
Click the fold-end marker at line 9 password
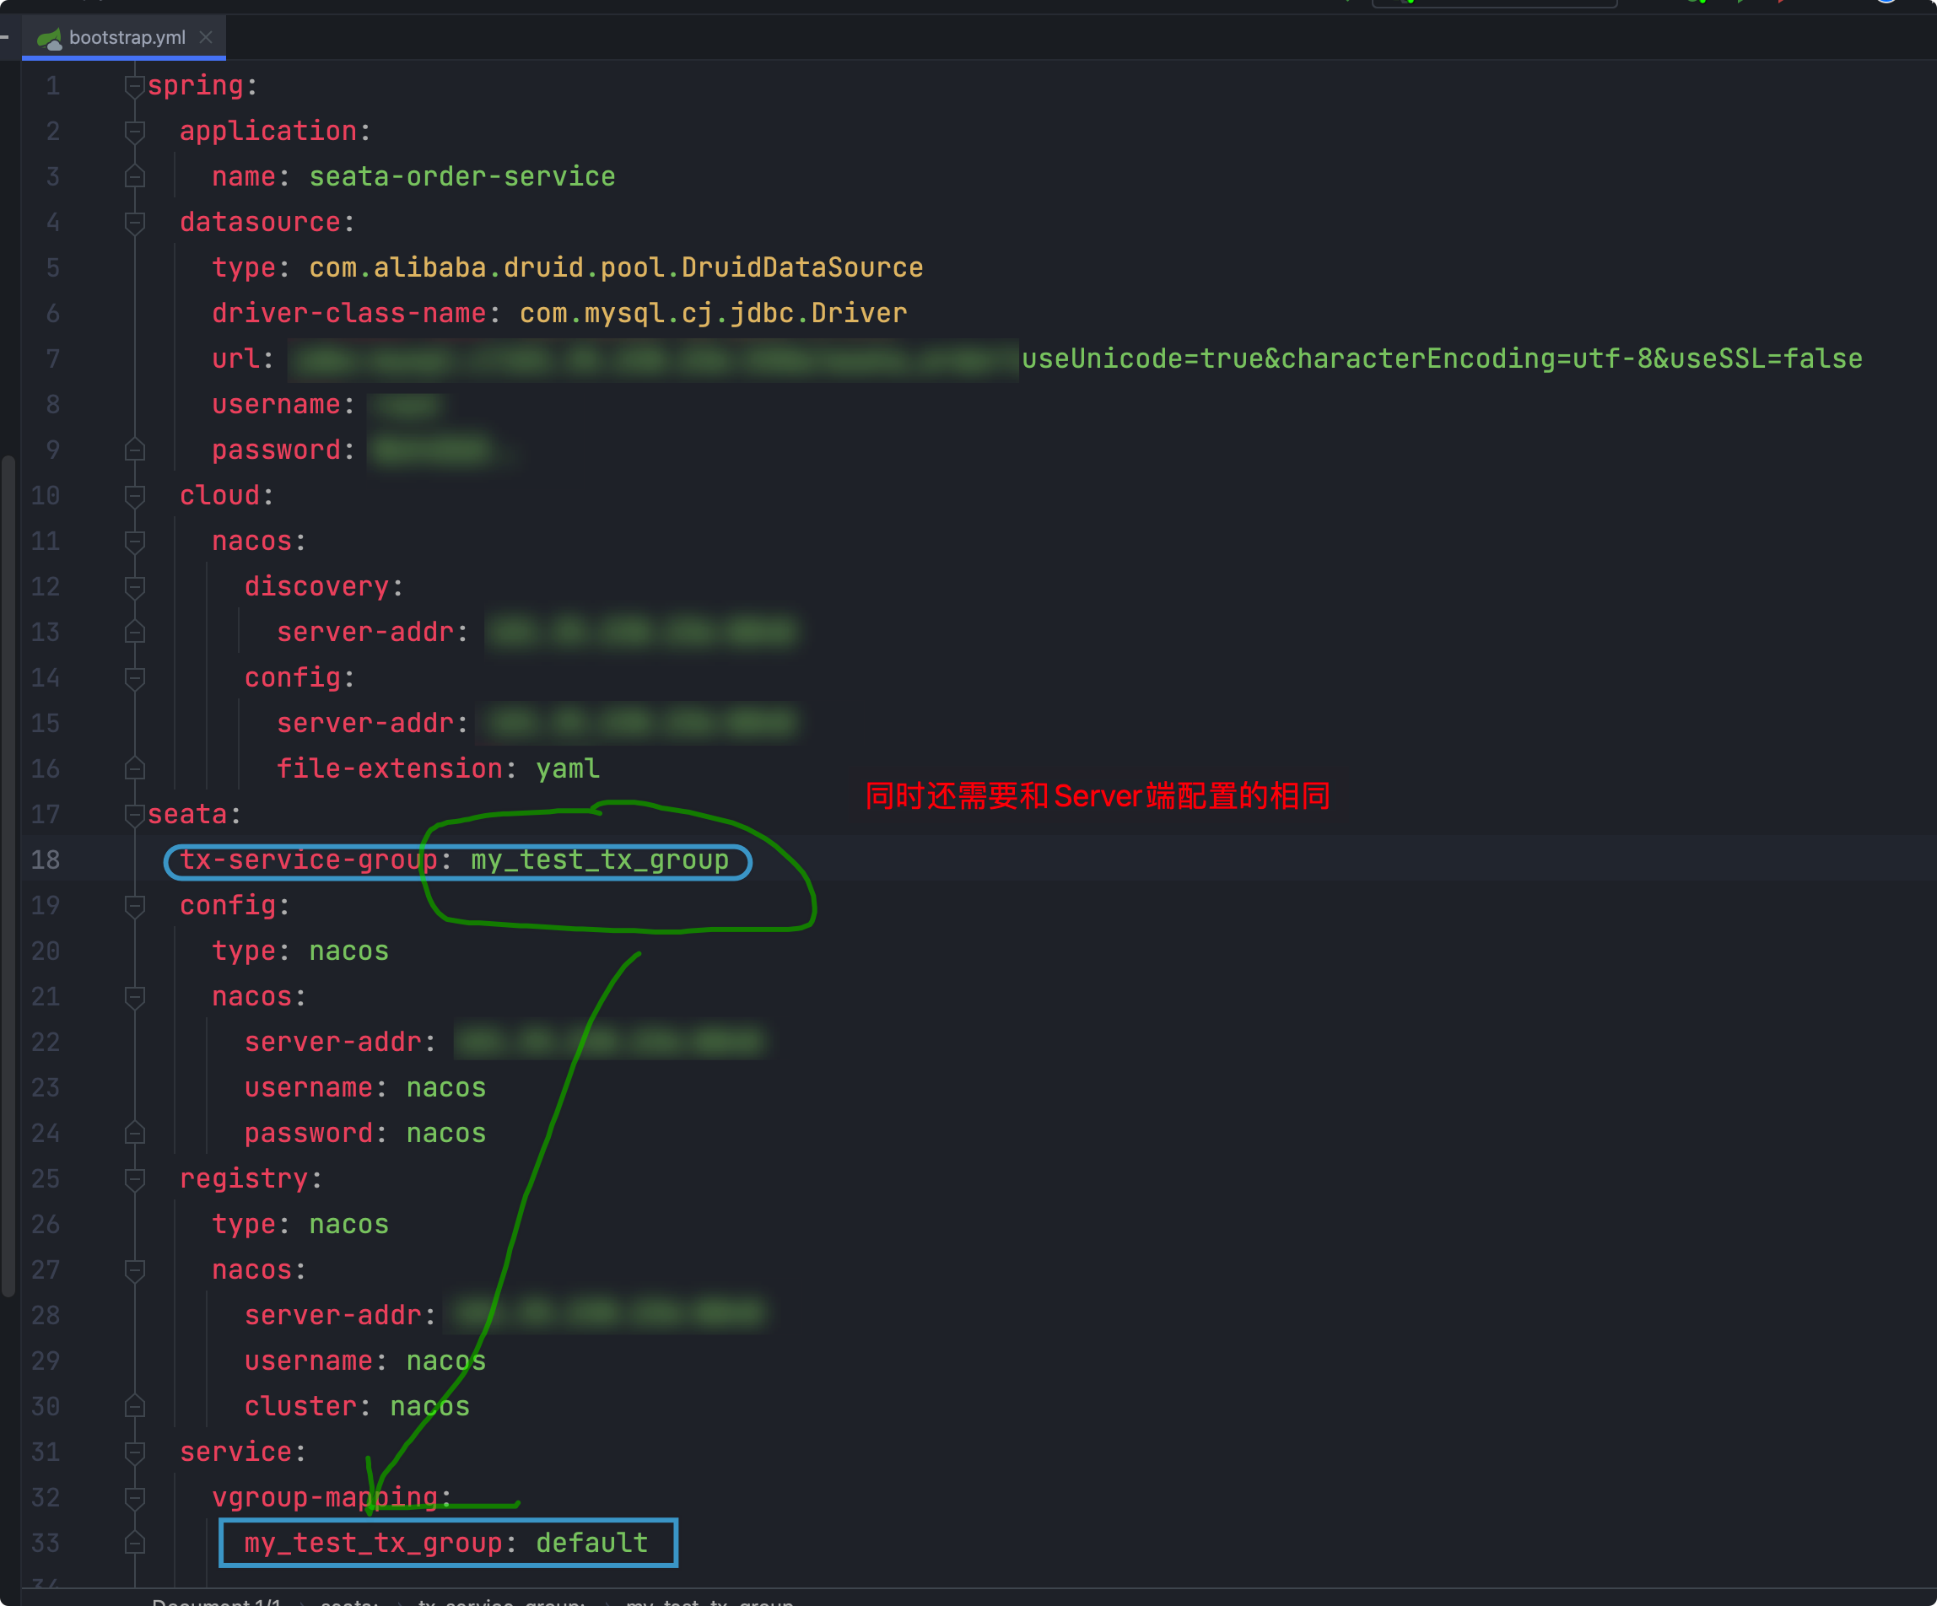(x=135, y=450)
